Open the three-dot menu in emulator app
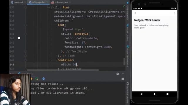The image size is (188, 105). point(174,13)
